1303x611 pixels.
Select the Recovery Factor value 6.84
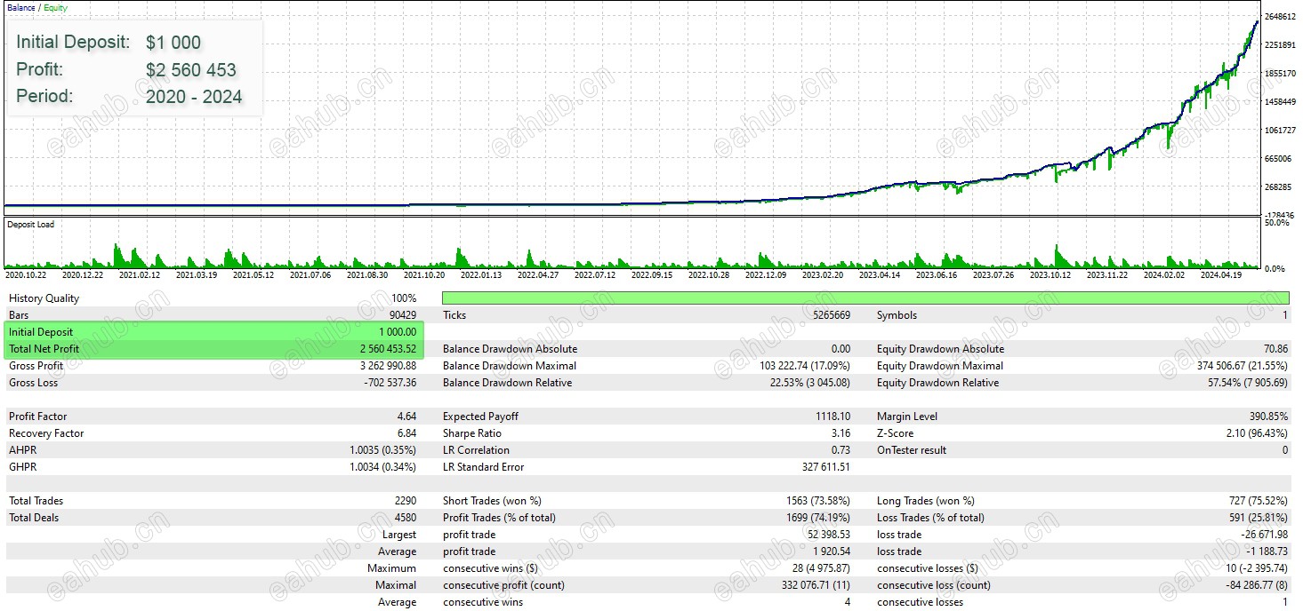coord(406,433)
